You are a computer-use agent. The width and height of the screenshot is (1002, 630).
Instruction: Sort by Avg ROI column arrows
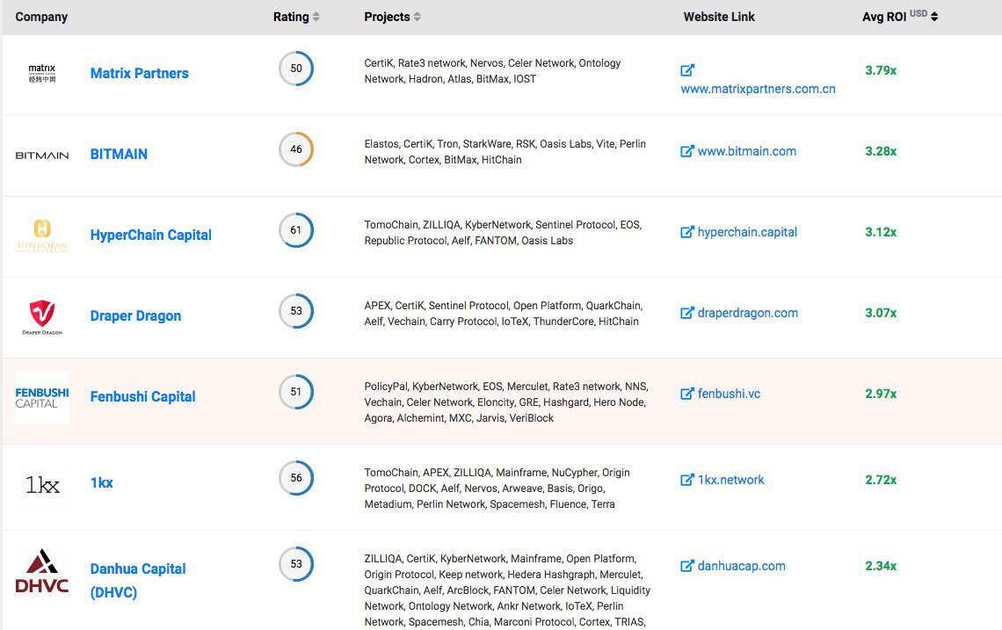coord(934,17)
